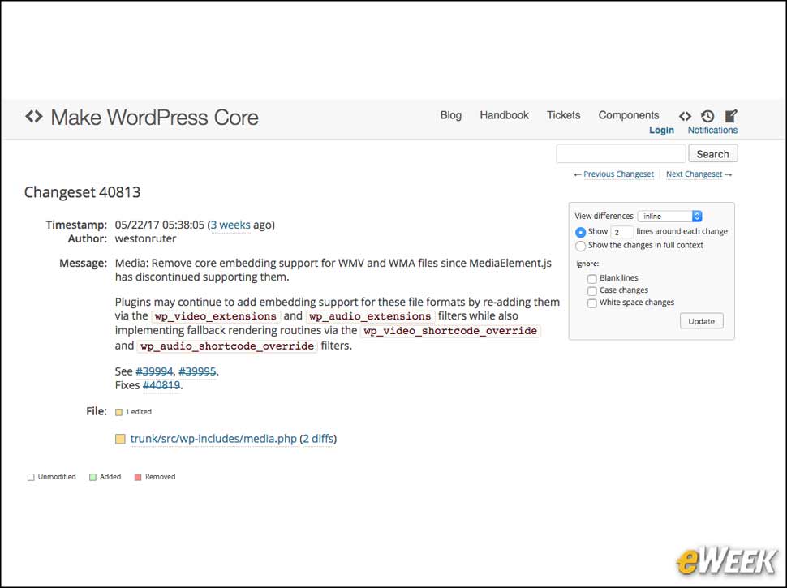Open the Components menu item

629,115
